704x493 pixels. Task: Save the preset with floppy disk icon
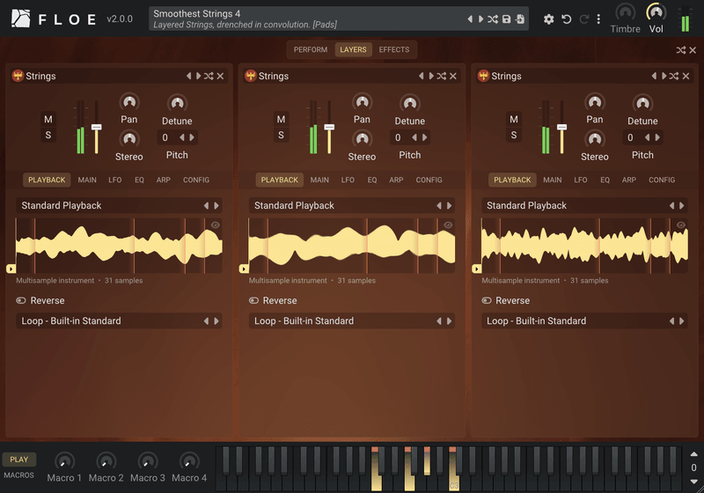pos(507,18)
